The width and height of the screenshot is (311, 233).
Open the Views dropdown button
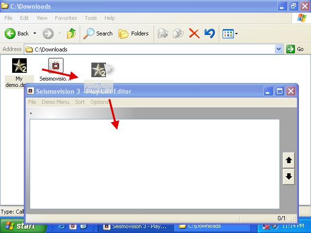coord(229,33)
